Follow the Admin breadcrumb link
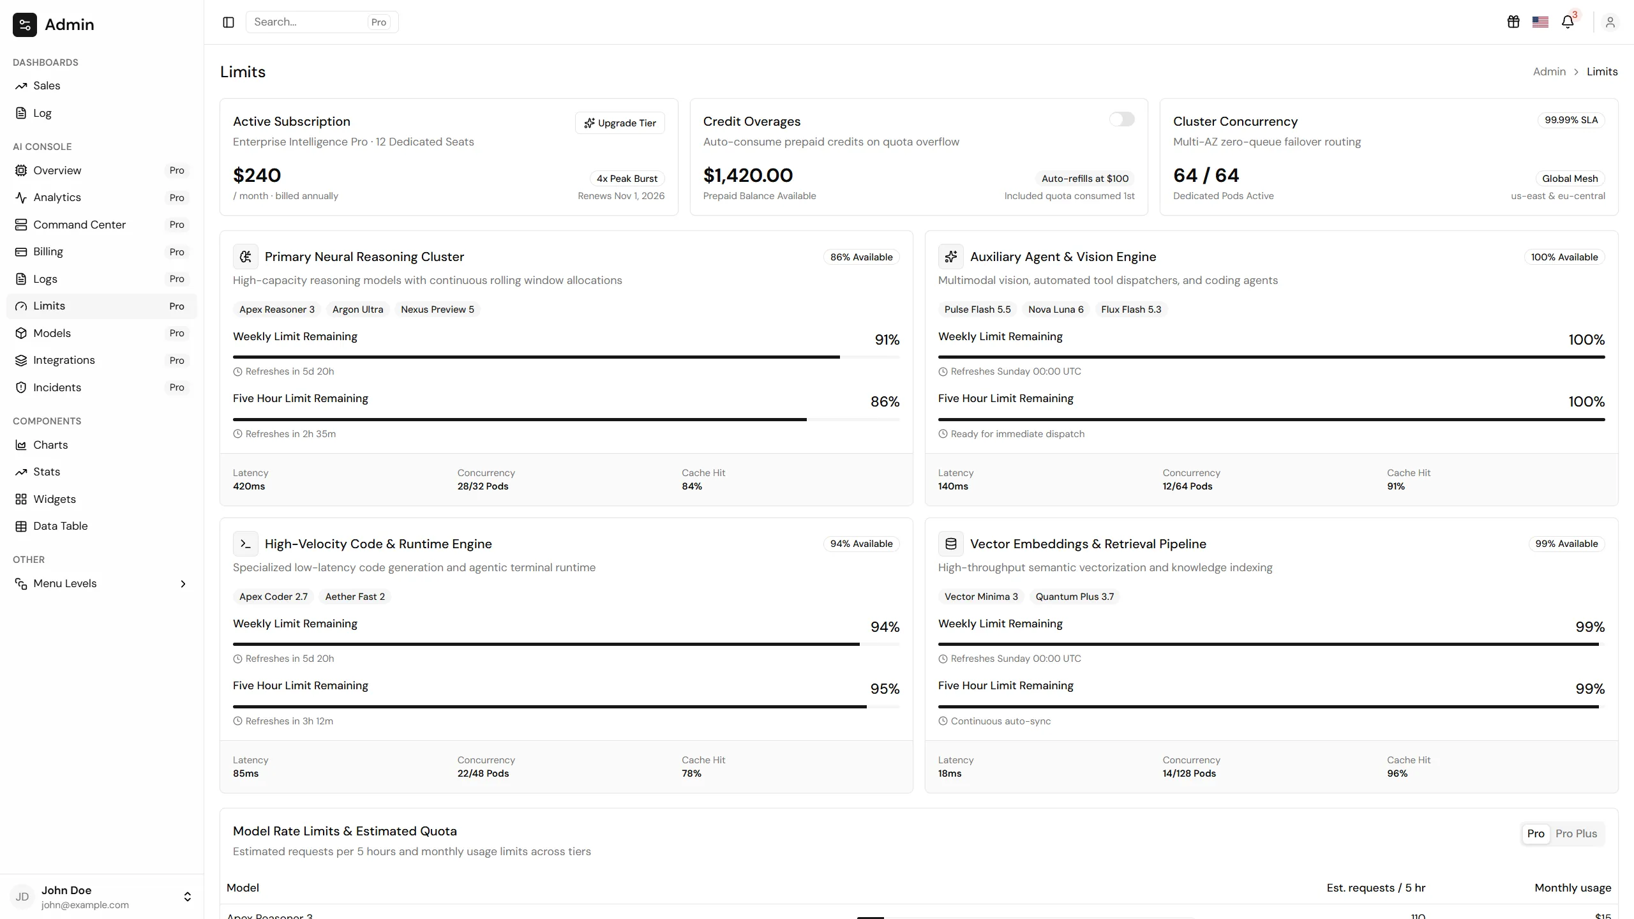 (x=1549, y=71)
